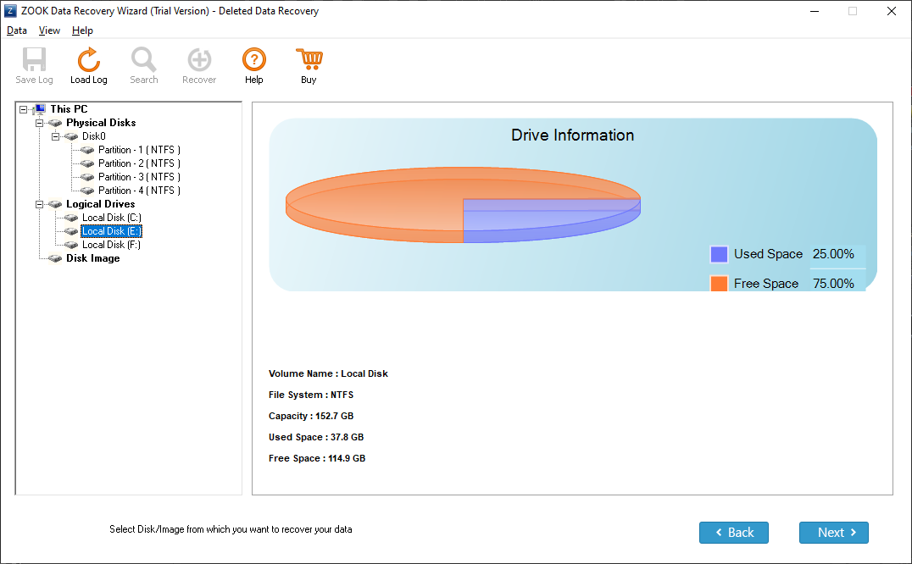
Task: Click the drive icon beside Partition - 3
Action: tap(87, 177)
